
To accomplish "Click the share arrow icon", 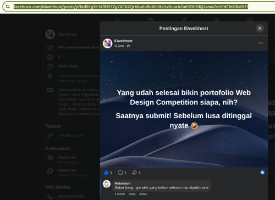I will [x=134, y=173].
